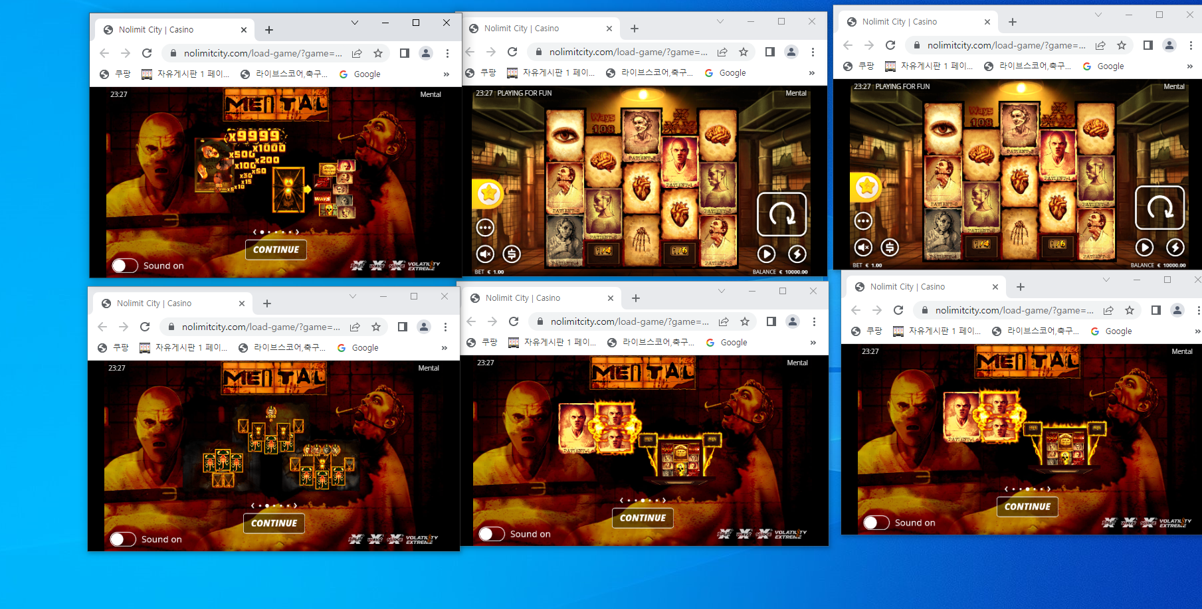1202x609 pixels.
Task: Open the three-dot game menu in top-right window
Action: [863, 220]
